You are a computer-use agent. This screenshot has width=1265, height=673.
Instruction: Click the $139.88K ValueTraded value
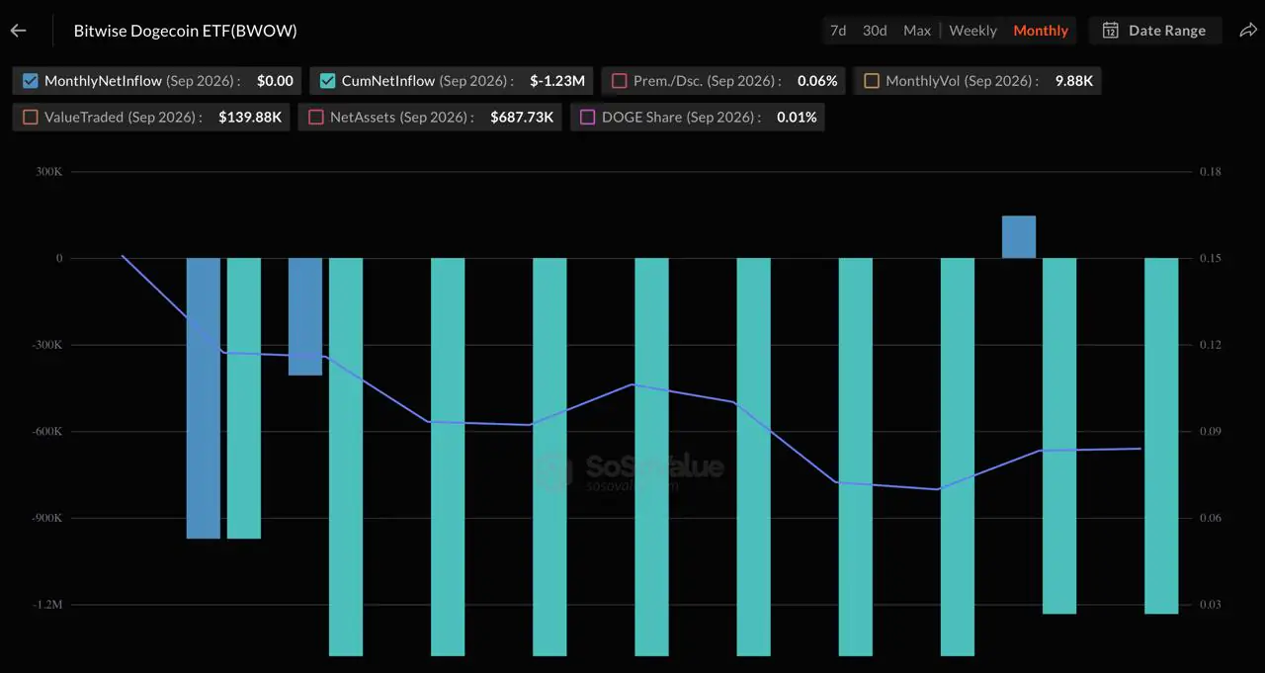250,117
